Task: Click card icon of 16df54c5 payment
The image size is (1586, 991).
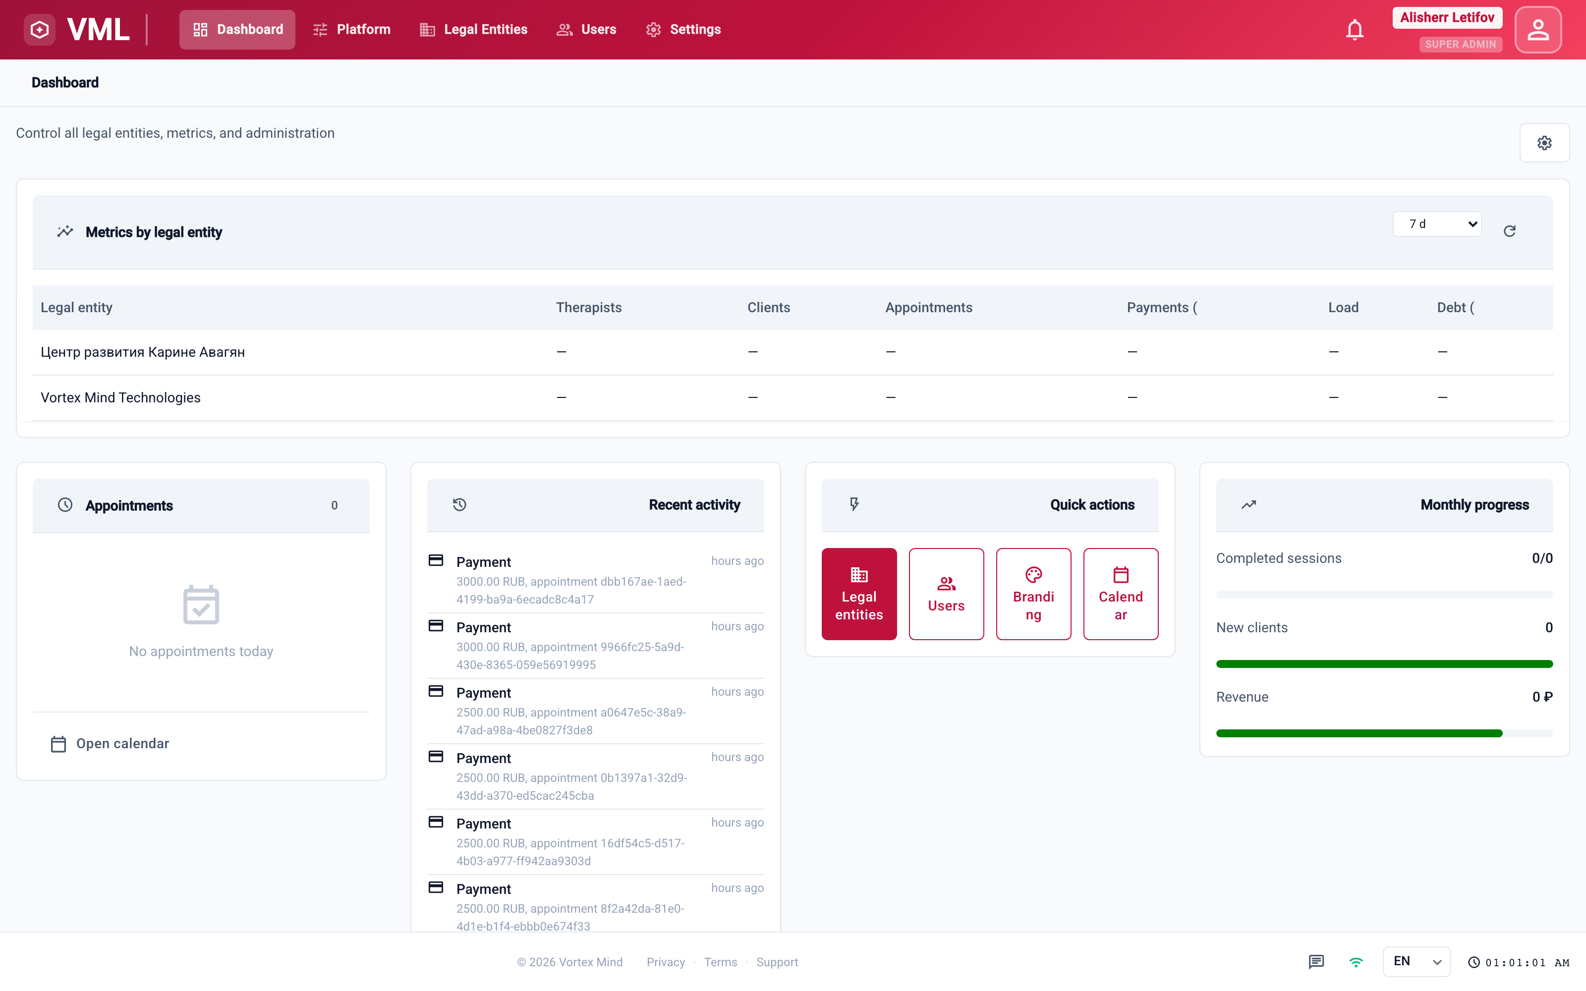Action: [436, 822]
